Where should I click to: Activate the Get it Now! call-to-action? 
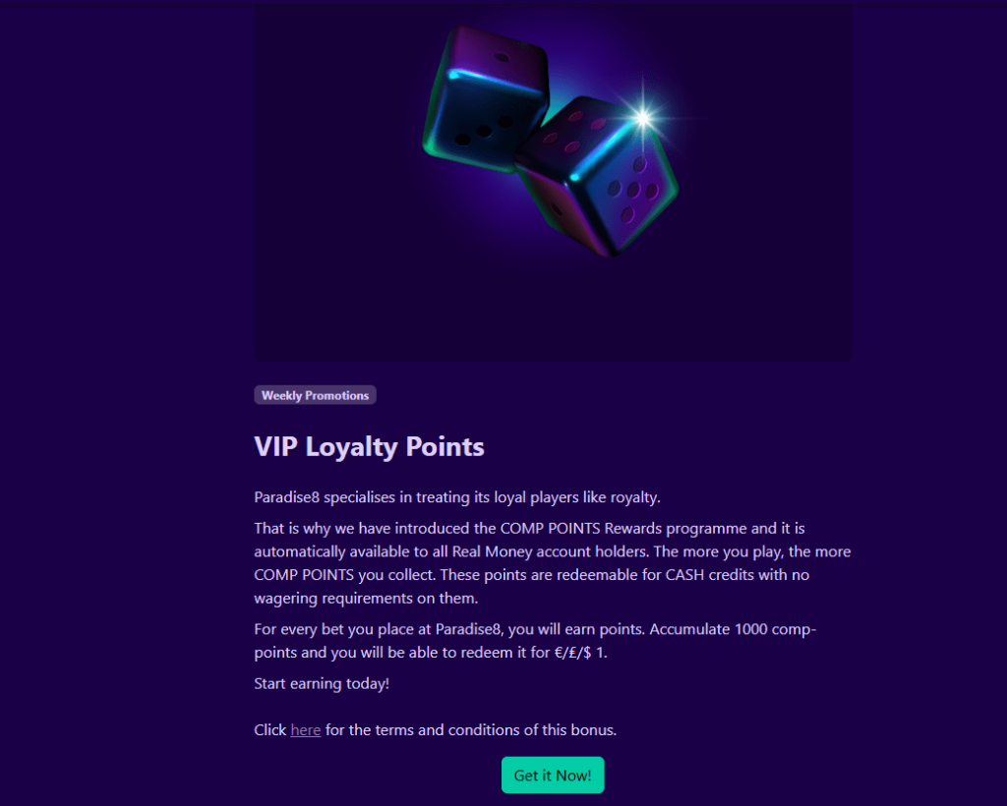pos(553,775)
